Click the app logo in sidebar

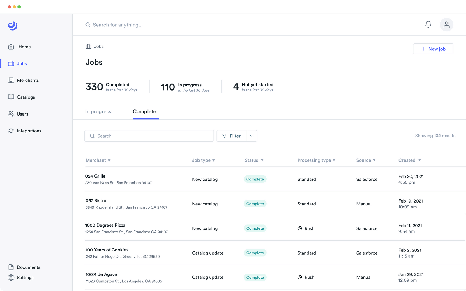click(13, 26)
